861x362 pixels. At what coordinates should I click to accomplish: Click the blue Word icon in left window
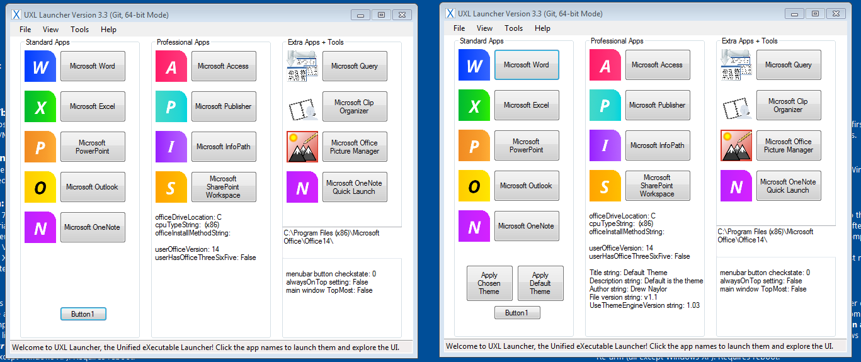point(40,66)
